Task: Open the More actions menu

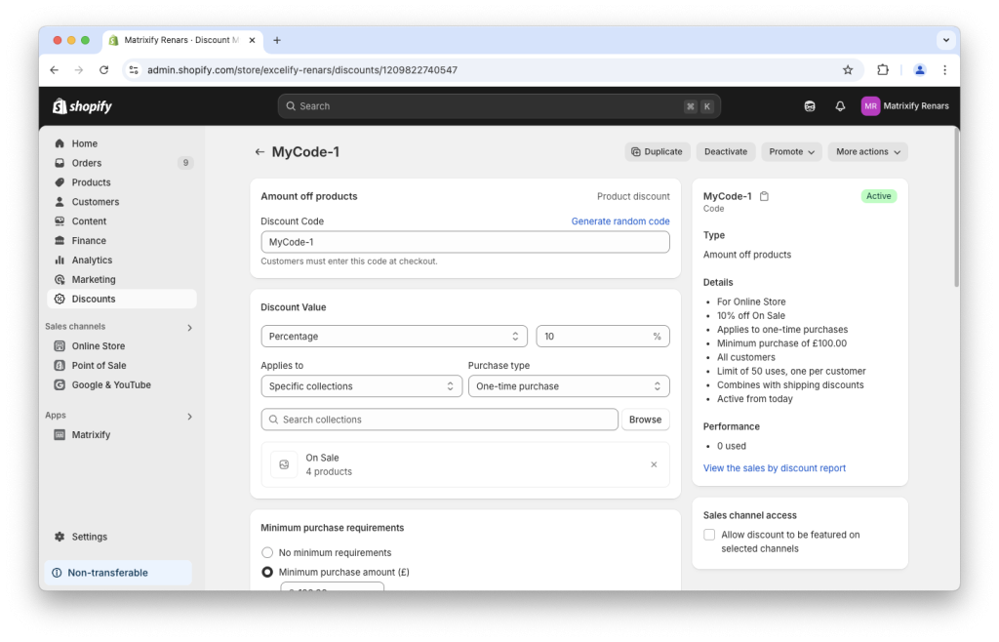Action: pyautogui.click(x=866, y=151)
